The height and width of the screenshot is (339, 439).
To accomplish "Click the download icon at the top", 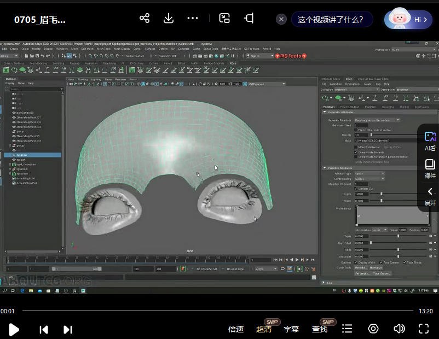I will pos(168,18).
